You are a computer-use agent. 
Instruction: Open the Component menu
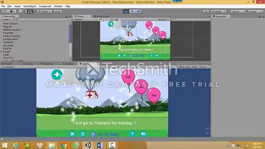click(45, 6)
